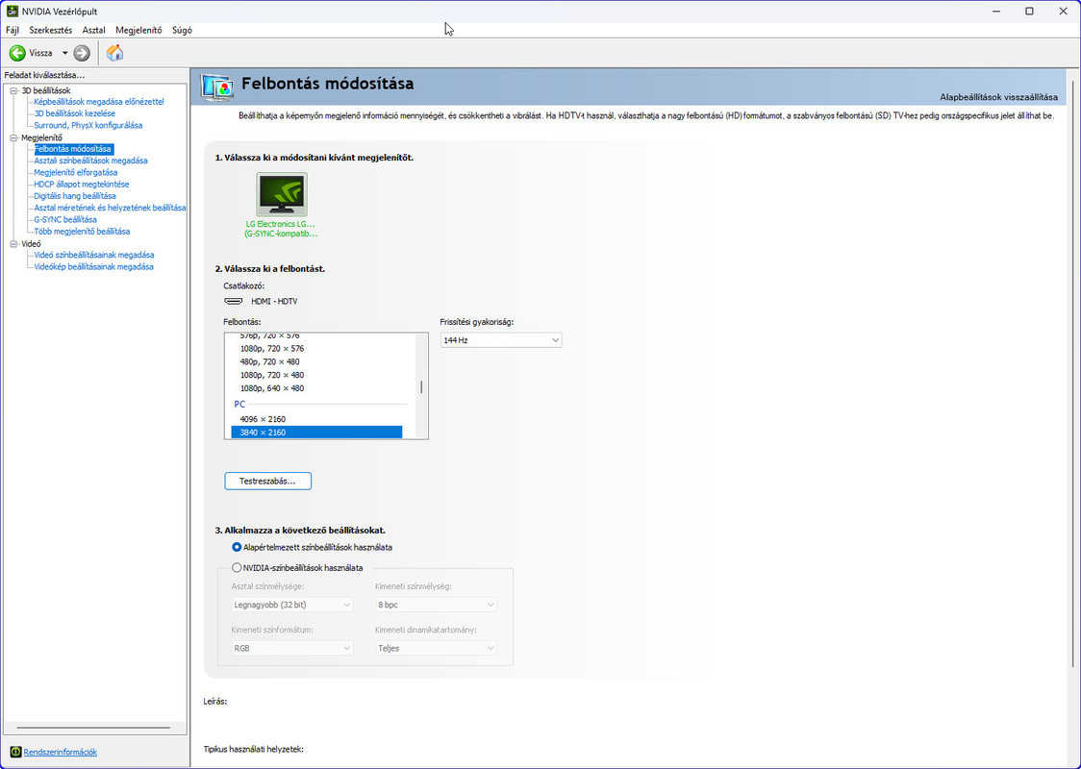This screenshot has height=769, width=1081.
Task: Open the back-history dropdown arrow next to Vissza
Action: [64, 53]
